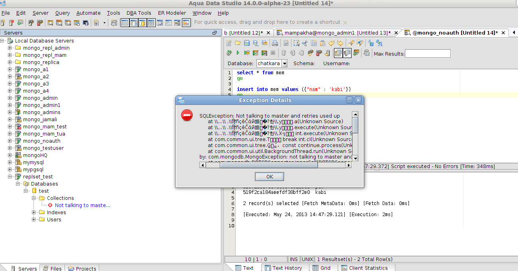Expand the mongo_a1 server node

point(10,69)
